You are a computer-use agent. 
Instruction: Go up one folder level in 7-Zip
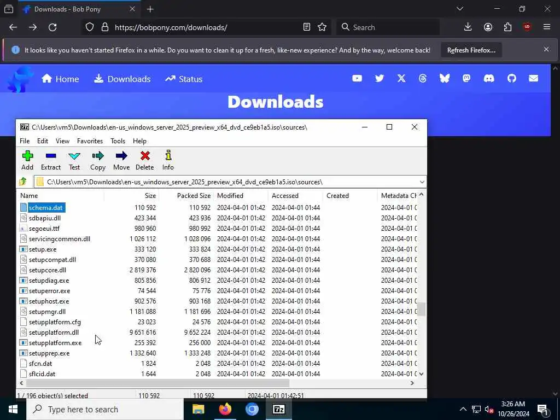23,182
